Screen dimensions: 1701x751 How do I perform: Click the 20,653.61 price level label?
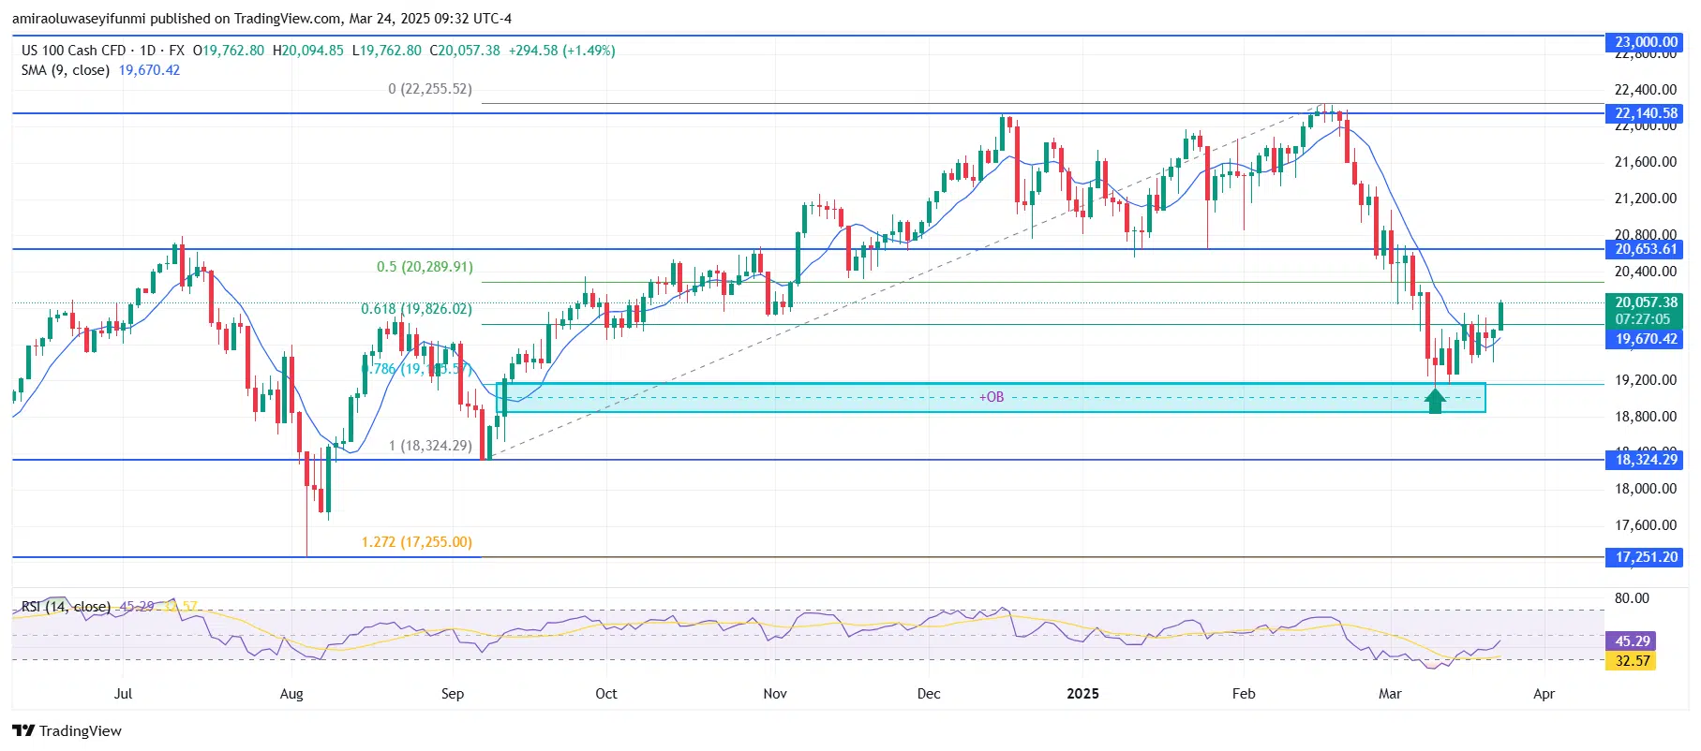[1645, 249]
